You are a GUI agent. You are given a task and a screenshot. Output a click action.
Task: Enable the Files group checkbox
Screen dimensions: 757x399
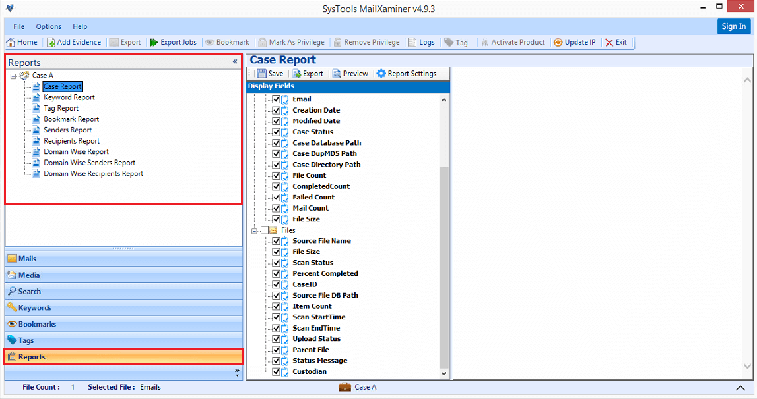tap(265, 230)
